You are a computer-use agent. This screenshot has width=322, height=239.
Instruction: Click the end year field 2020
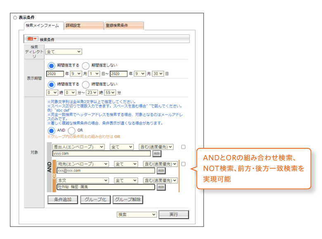point(119,74)
